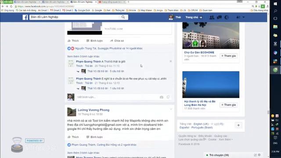Click the Facebook logo icon
The height and width of the screenshot is (158, 281).
(25, 17)
